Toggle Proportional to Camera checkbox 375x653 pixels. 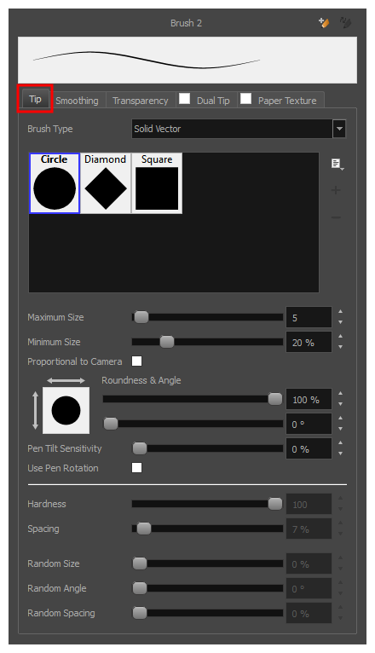click(x=136, y=361)
